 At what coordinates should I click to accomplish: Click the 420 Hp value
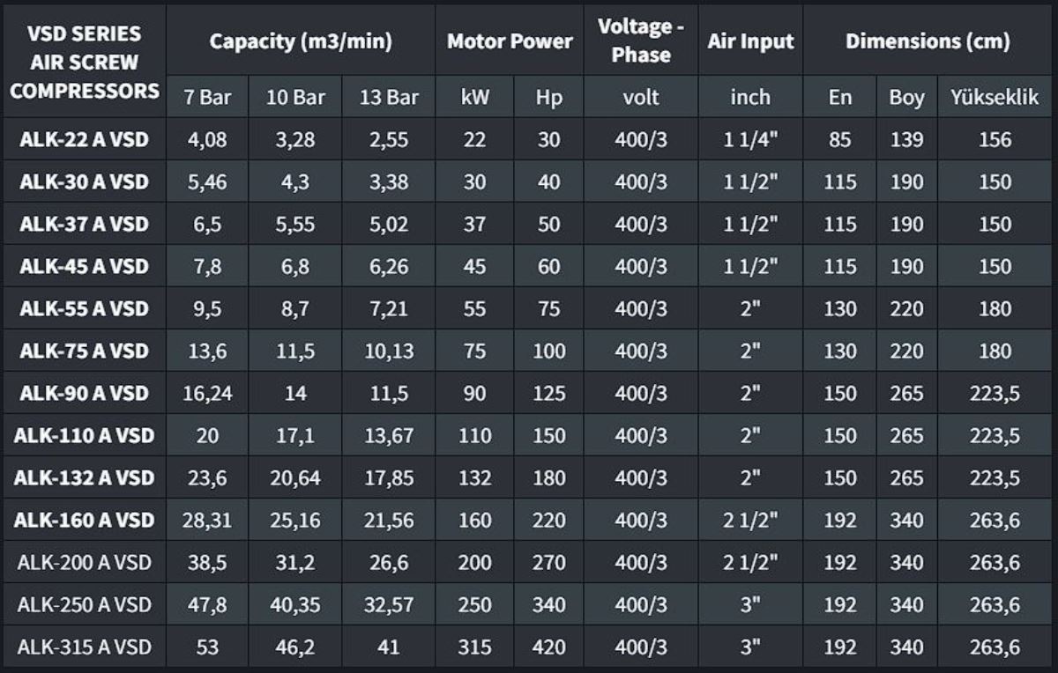549,647
